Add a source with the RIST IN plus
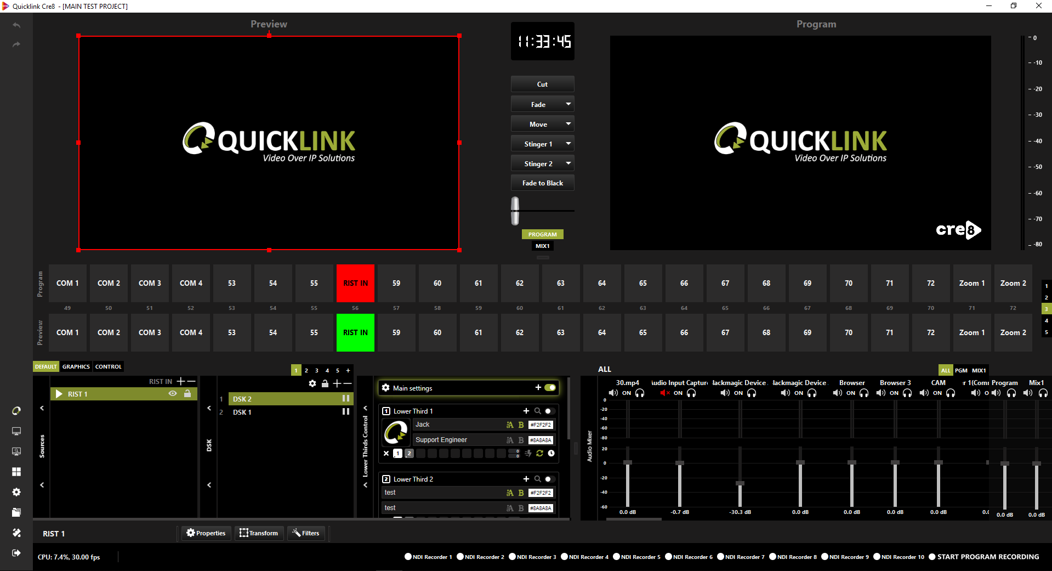The height and width of the screenshot is (571, 1052). pos(181,381)
